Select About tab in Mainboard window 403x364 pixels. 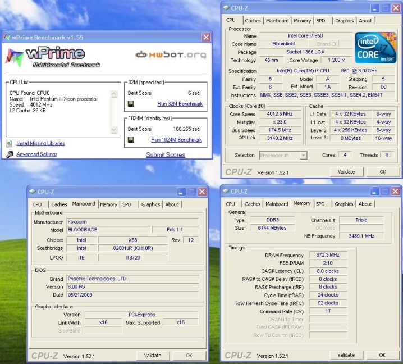click(x=171, y=204)
